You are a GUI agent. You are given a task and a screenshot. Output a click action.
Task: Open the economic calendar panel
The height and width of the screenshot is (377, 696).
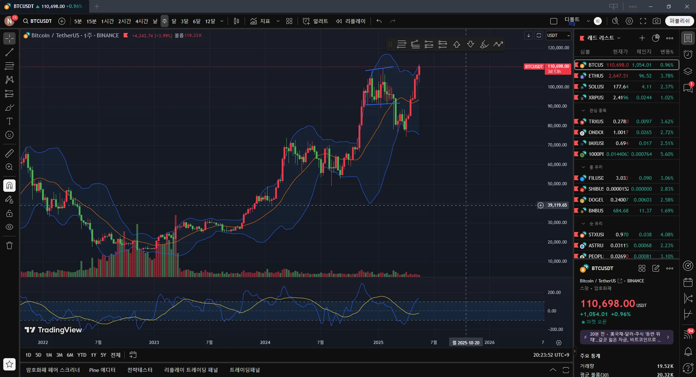[688, 282]
